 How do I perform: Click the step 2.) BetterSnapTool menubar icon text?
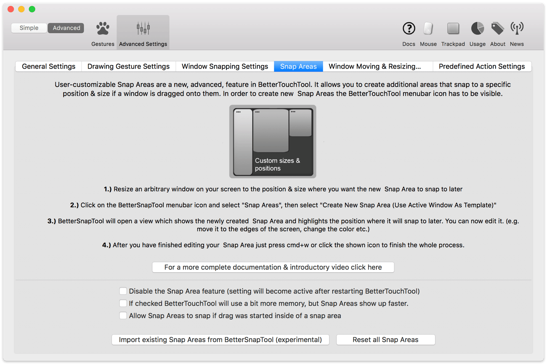point(283,205)
